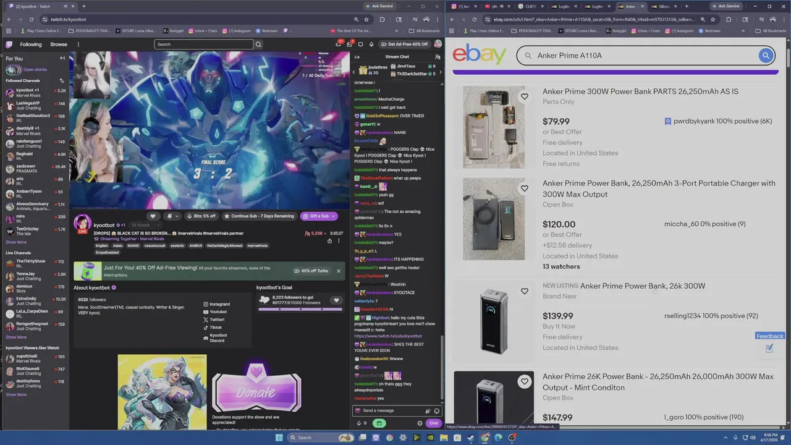Show more followed channels
Viewport: 791px width, 445px height.
click(16, 242)
